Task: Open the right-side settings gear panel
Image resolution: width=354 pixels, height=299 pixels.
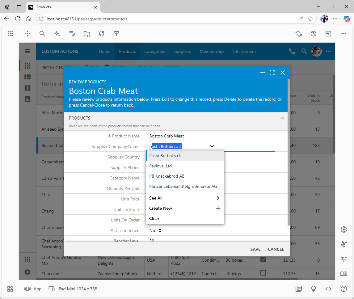Action: pos(343,230)
